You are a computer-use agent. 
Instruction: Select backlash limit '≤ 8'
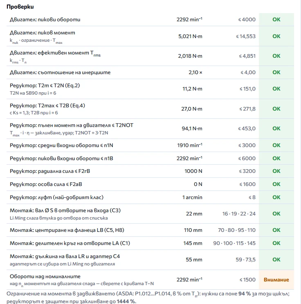(252, 197)
